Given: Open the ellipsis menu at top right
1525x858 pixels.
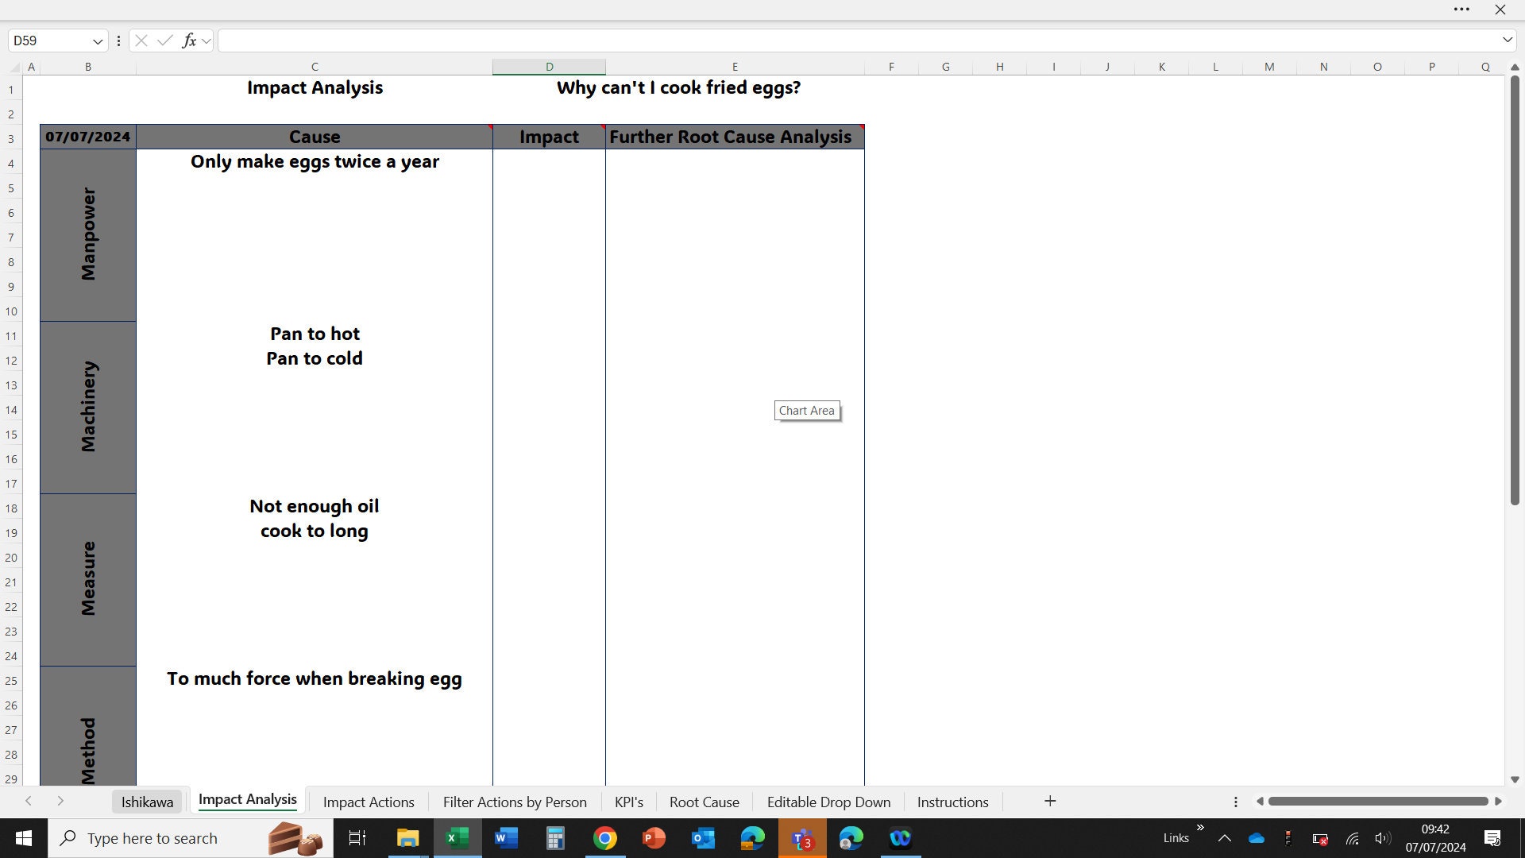Looking at the screenshot, I should click(1461, 10).
